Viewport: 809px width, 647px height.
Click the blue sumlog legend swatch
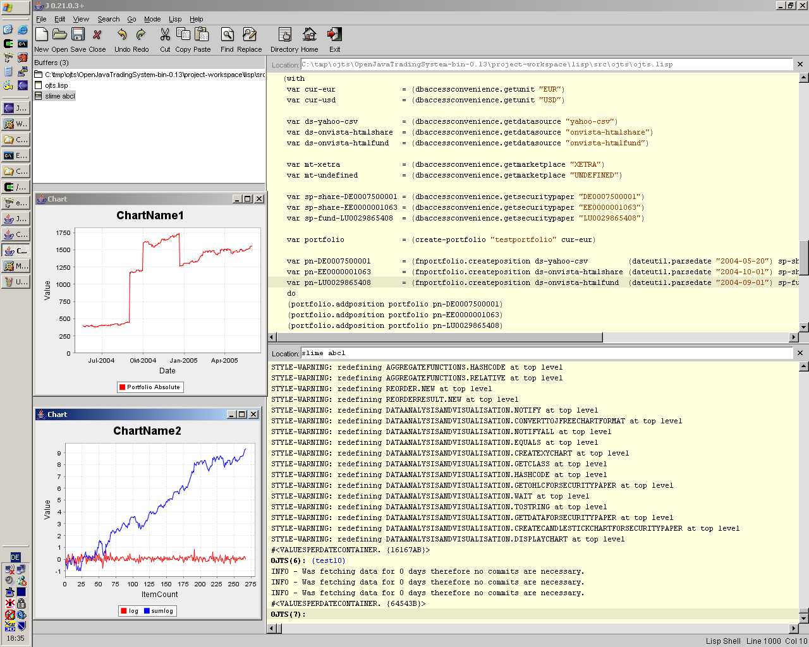point(147,611)
